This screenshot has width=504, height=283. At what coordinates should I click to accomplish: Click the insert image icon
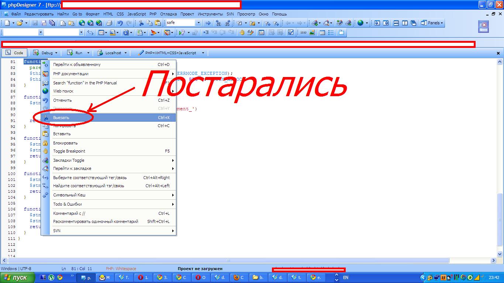tap(312, 32)
